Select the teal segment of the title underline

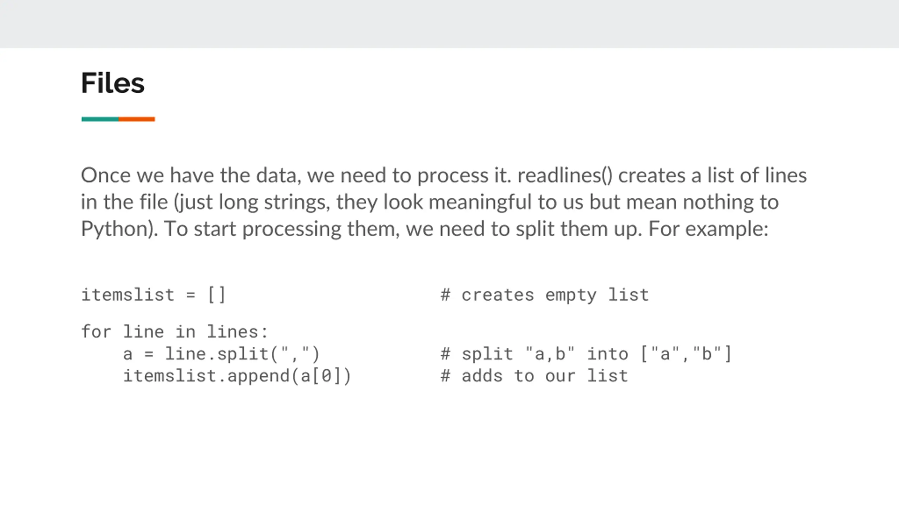pyautogui.click(x=100, y=119)
